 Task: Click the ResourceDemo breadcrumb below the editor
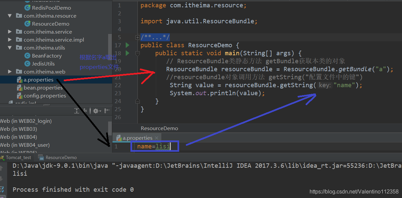[159, 128]
